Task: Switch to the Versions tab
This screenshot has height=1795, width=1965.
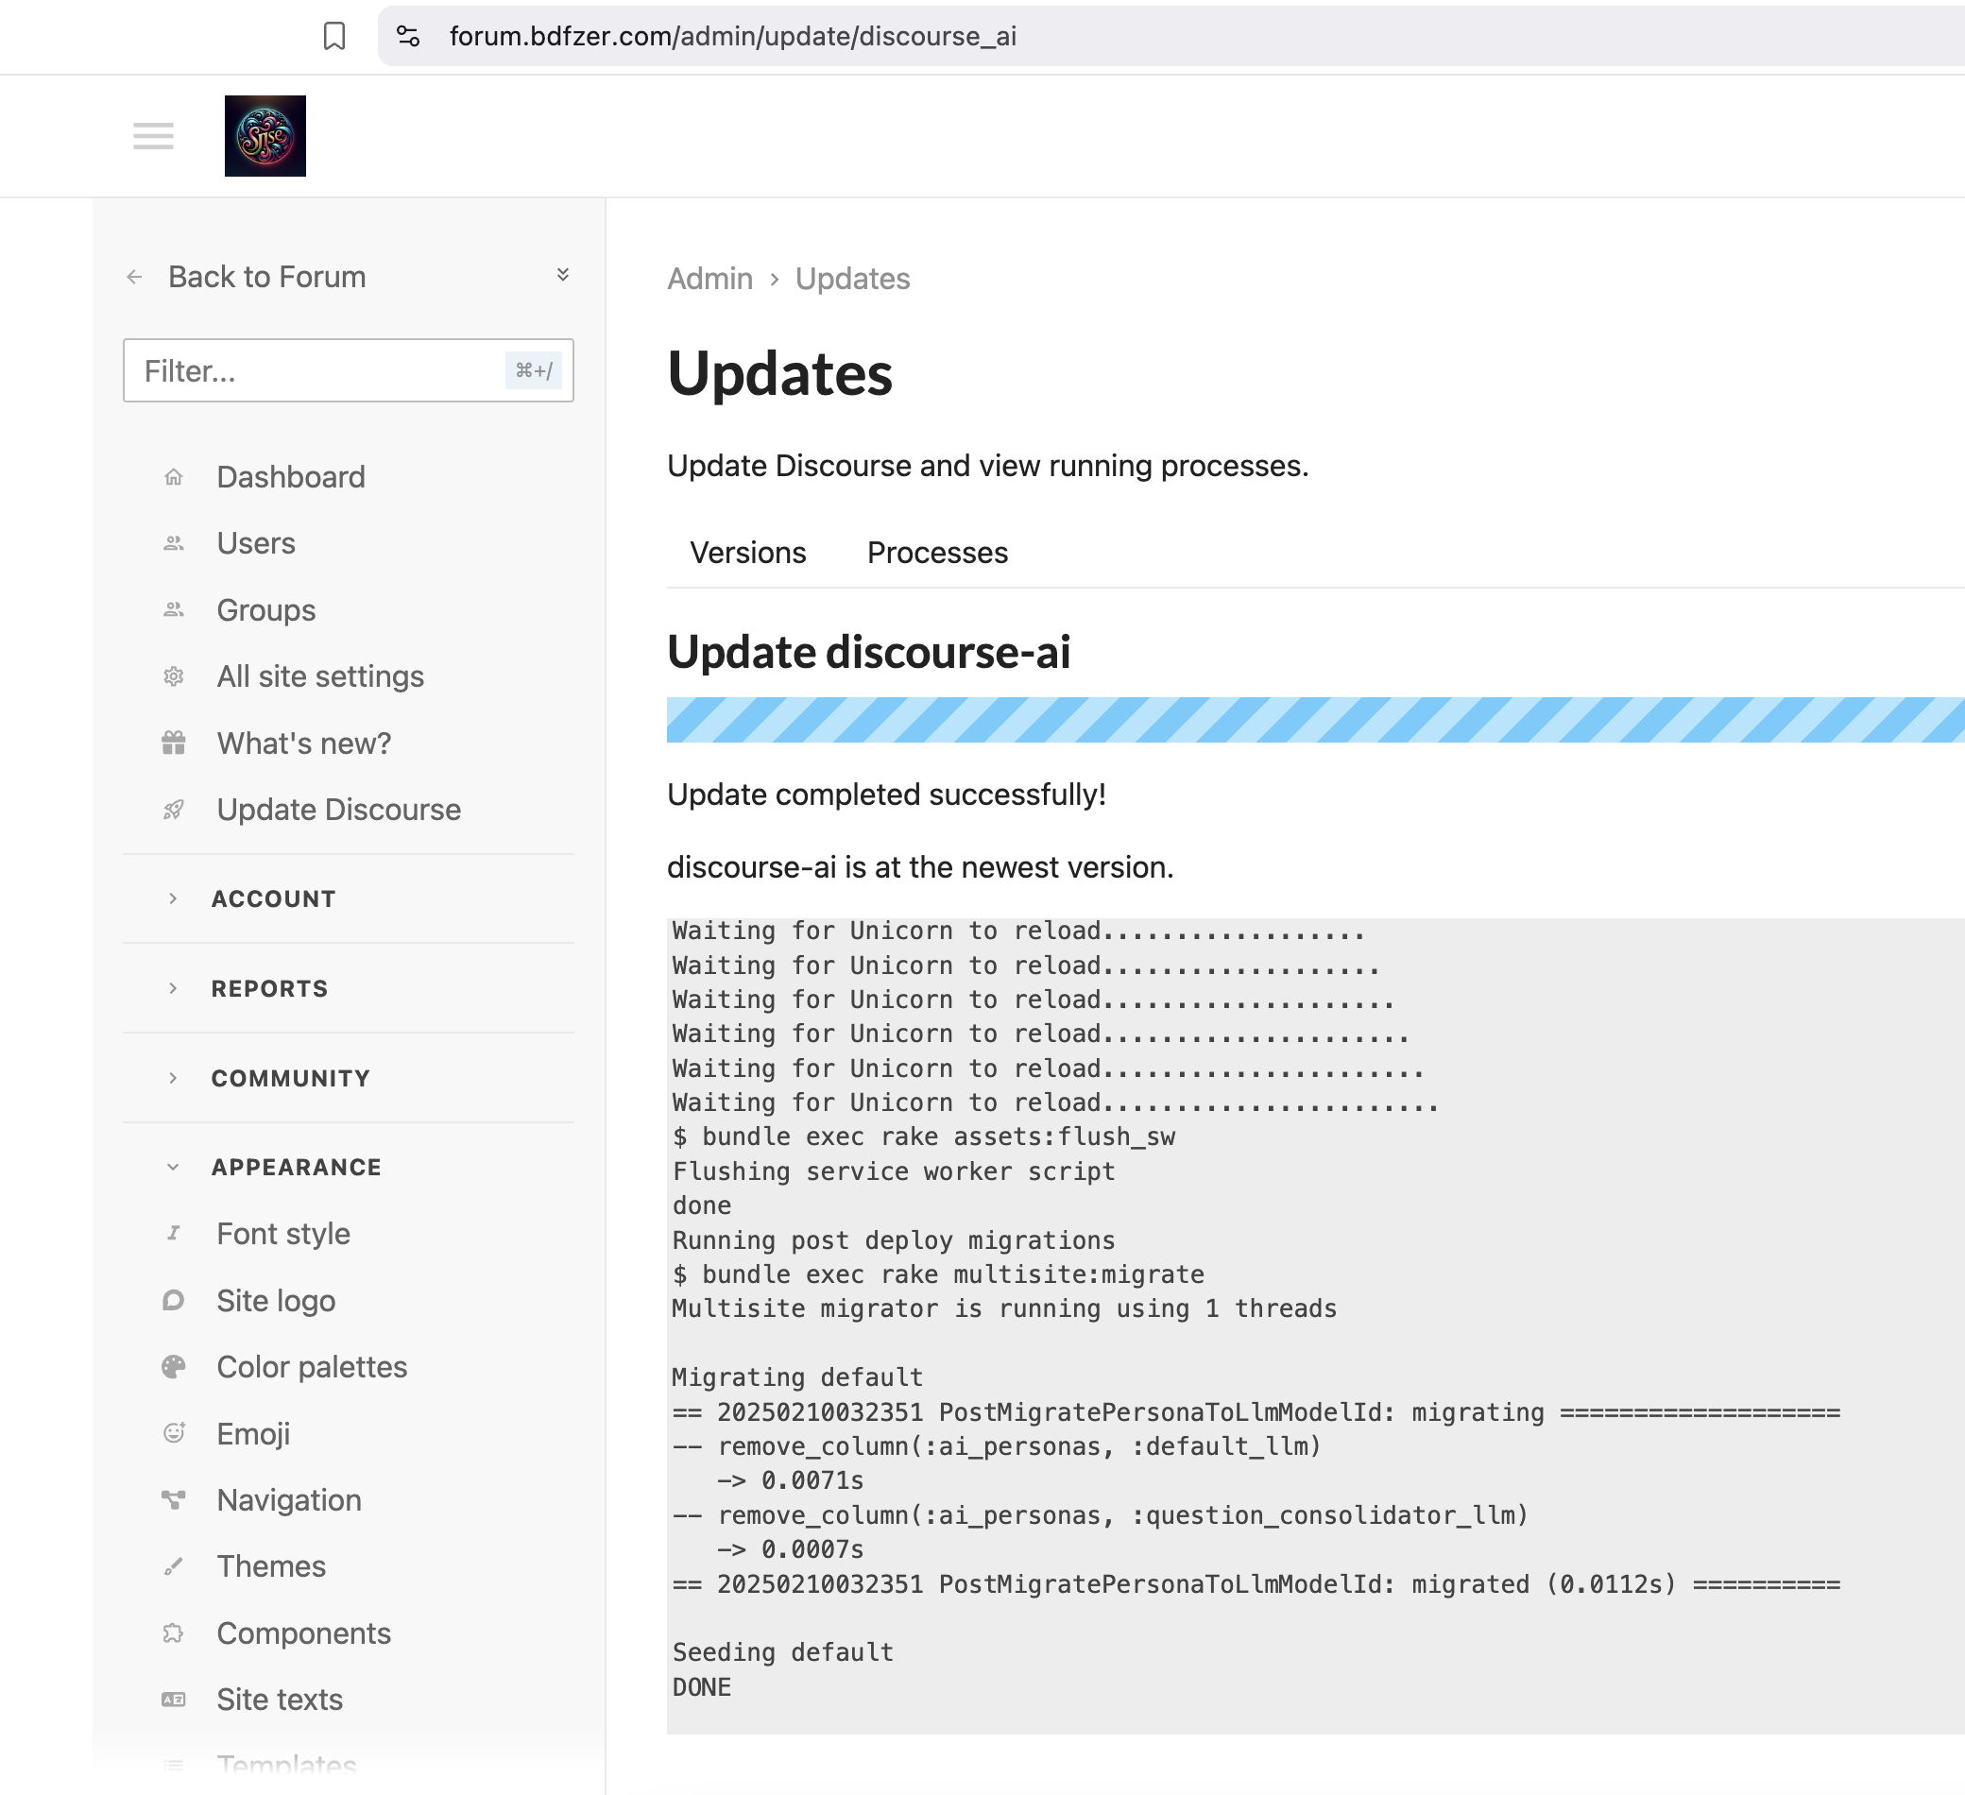Action: pos(747,553)
